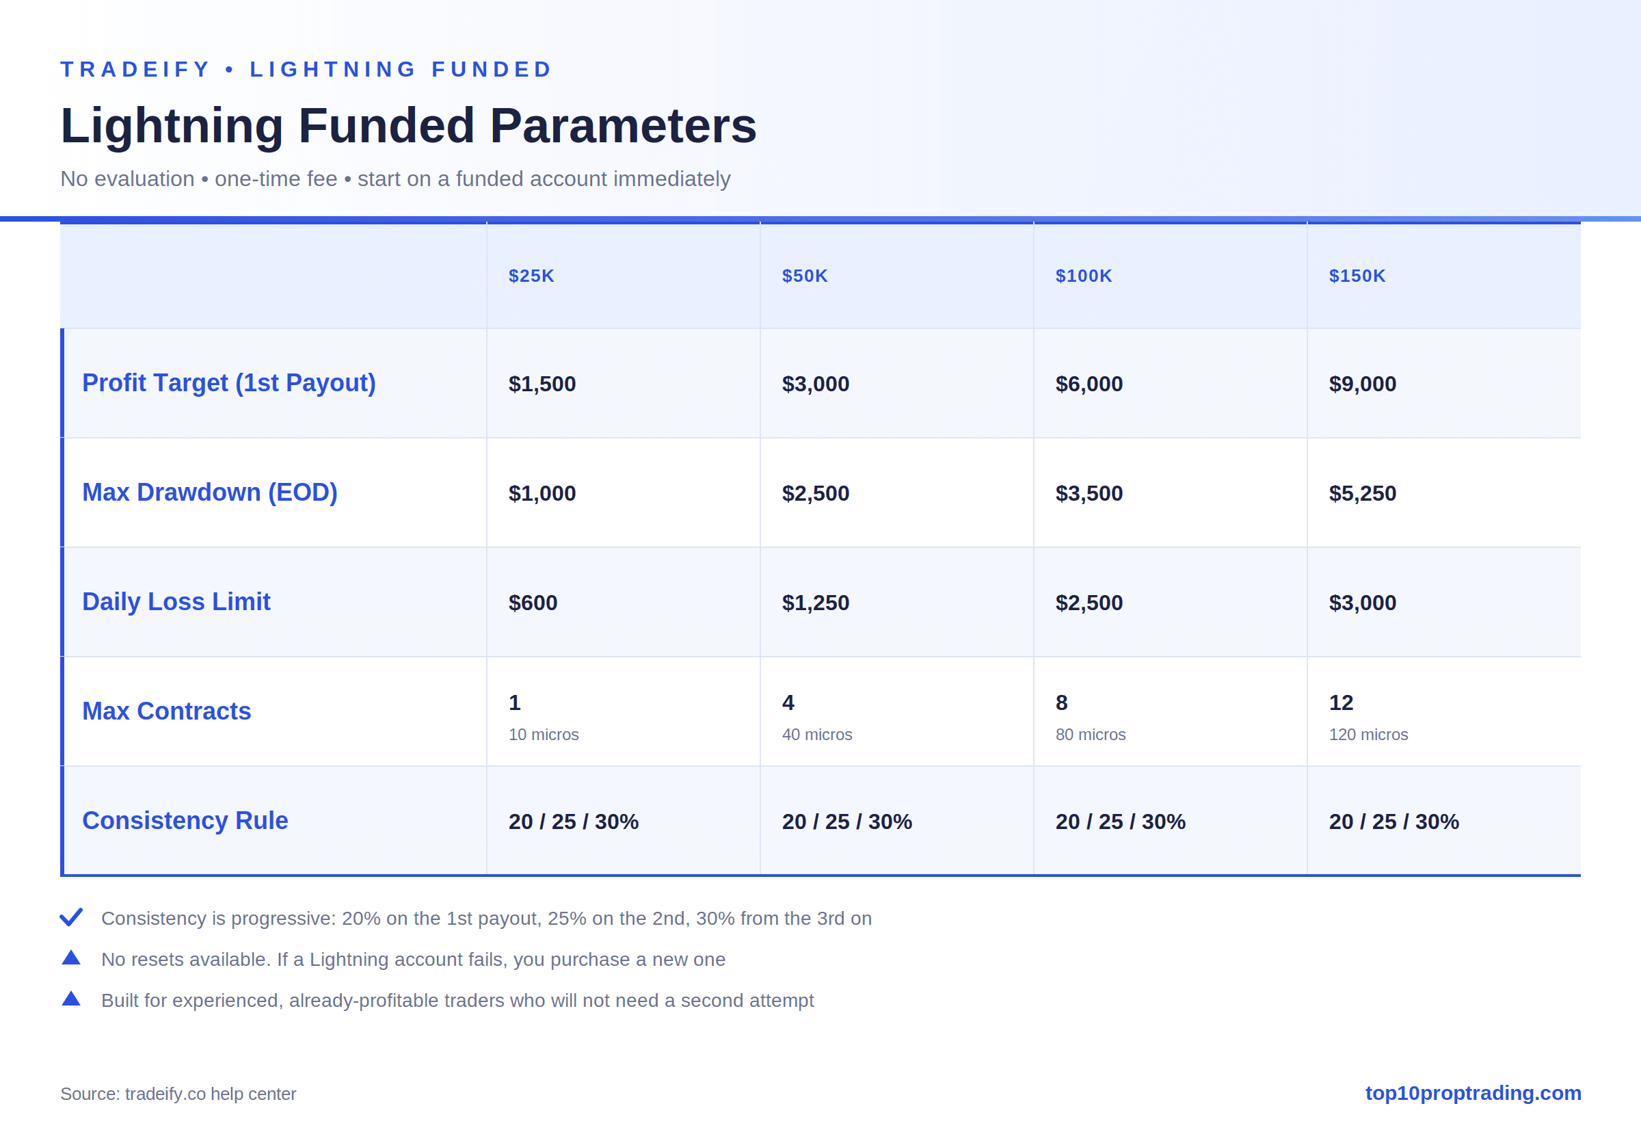Click the 'Source: tradeify.co help center' text
The height and width of the screenshot is (1130, 1641).
click(x=178, y=1094)
